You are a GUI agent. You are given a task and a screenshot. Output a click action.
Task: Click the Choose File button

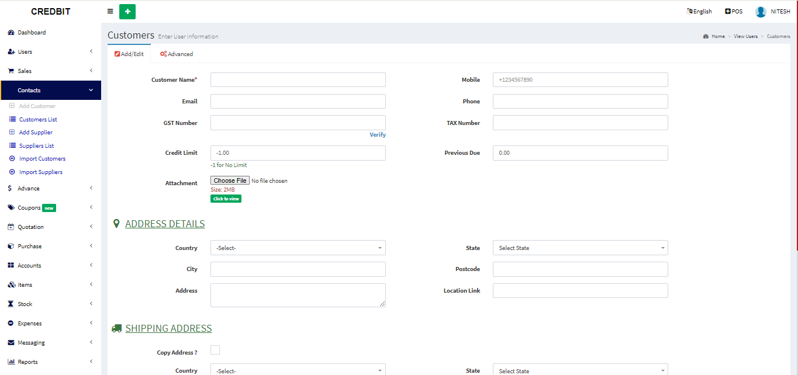pos(230,180)
